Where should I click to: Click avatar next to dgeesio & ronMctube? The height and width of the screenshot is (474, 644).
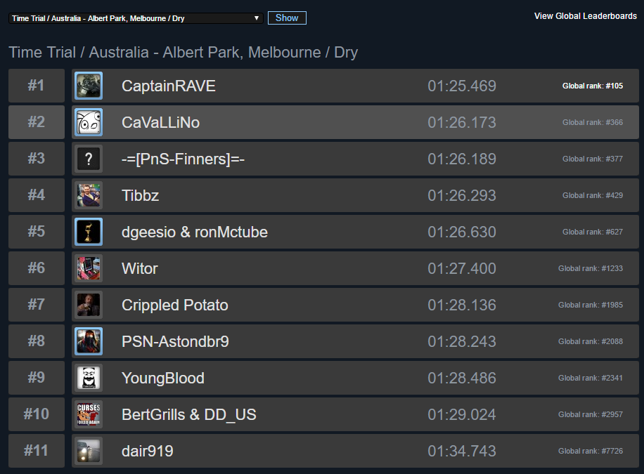click(89, 232)
